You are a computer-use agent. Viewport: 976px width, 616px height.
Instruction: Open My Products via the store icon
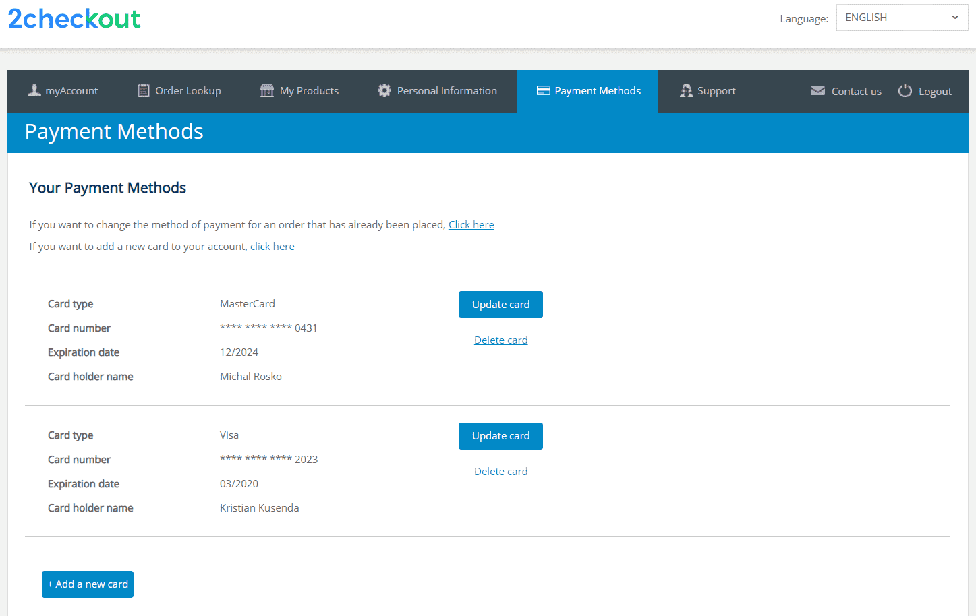[x=266, y=90]
